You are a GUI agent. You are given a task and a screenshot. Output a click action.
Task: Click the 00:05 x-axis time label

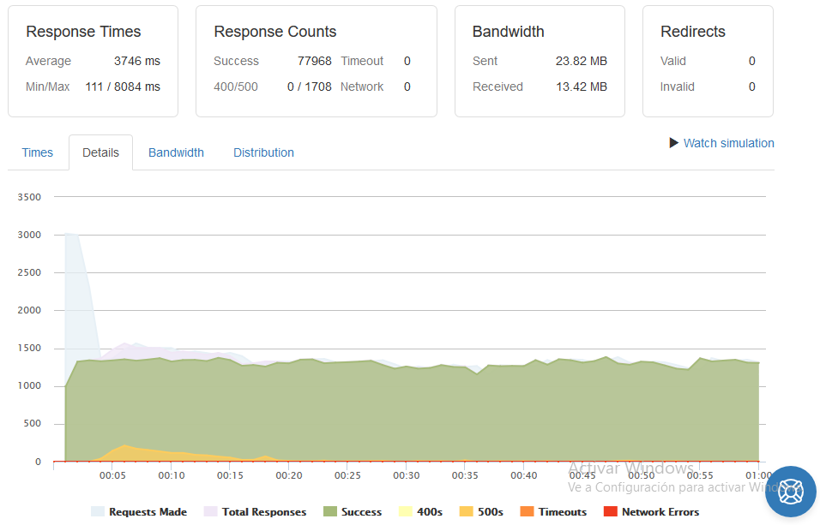pos(112,475)
